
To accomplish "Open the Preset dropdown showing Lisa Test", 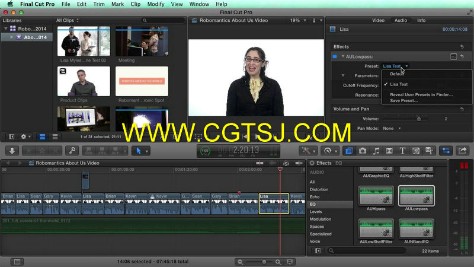I will point(395,66).
